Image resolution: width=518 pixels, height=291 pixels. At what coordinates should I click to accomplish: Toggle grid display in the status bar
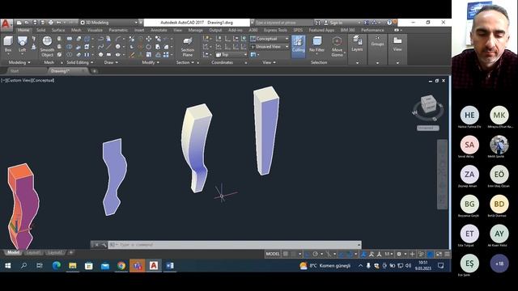pyautogui.click(x=286, y=254)
